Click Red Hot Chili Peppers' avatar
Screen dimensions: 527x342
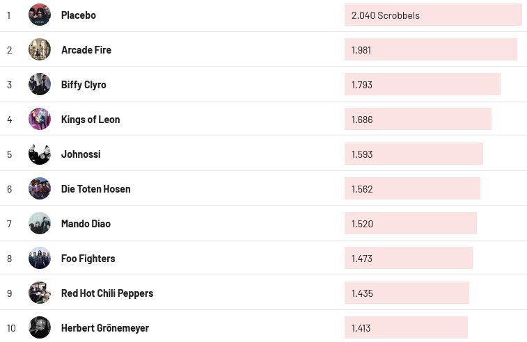40,293
